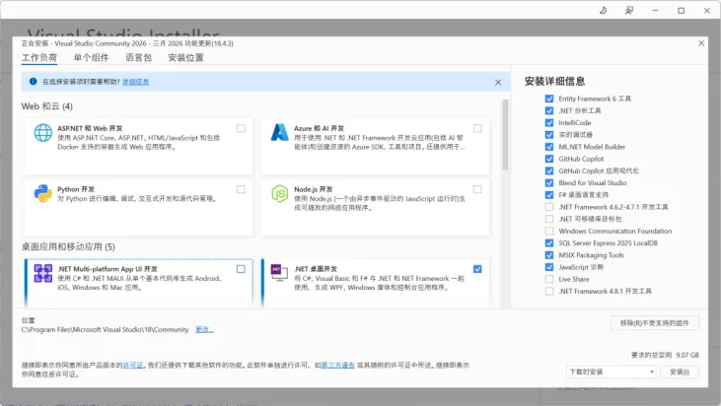721x406 pixels.
Task: Uncheck ML.NET Model Builder component
Action: coord(549,147)
